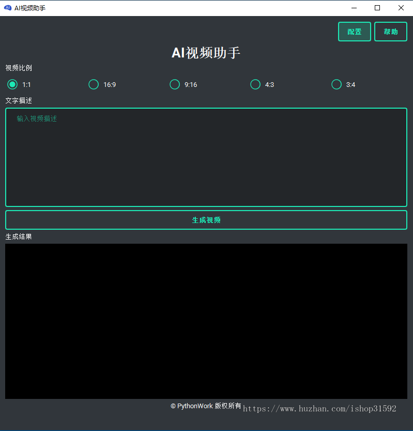Minimize the AI视频助手 window
Screen dimensions: 413x431
click(x=354, y=8)
